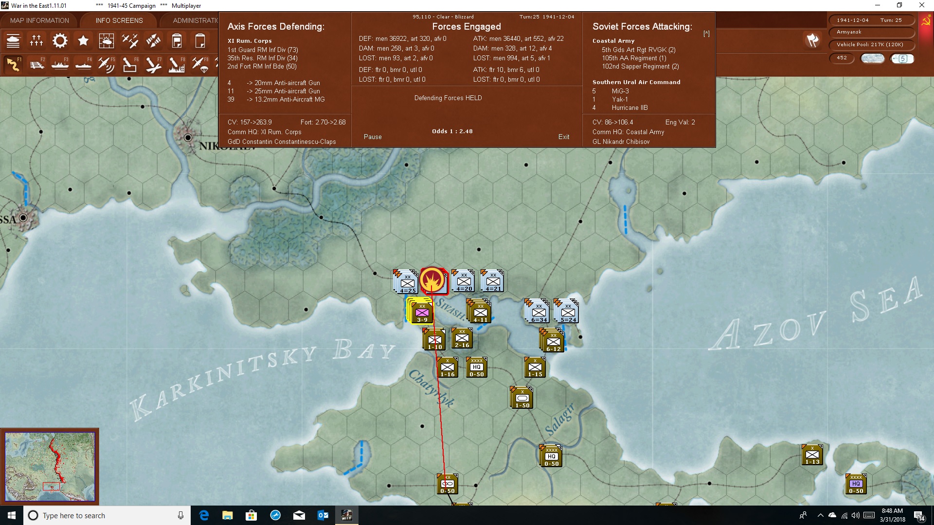Select the 1-13 unit counter near Azov
This screenshot has height=525, width=934.
[x=812, y=455]
